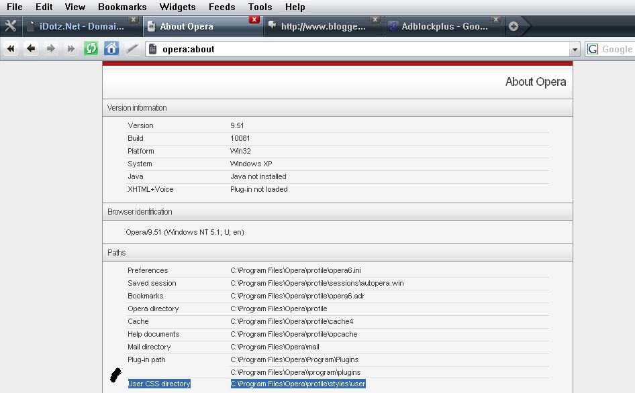Click the 'Plug-in not loaded' text
Screen dimensions: 635x393
pos(259,189)
